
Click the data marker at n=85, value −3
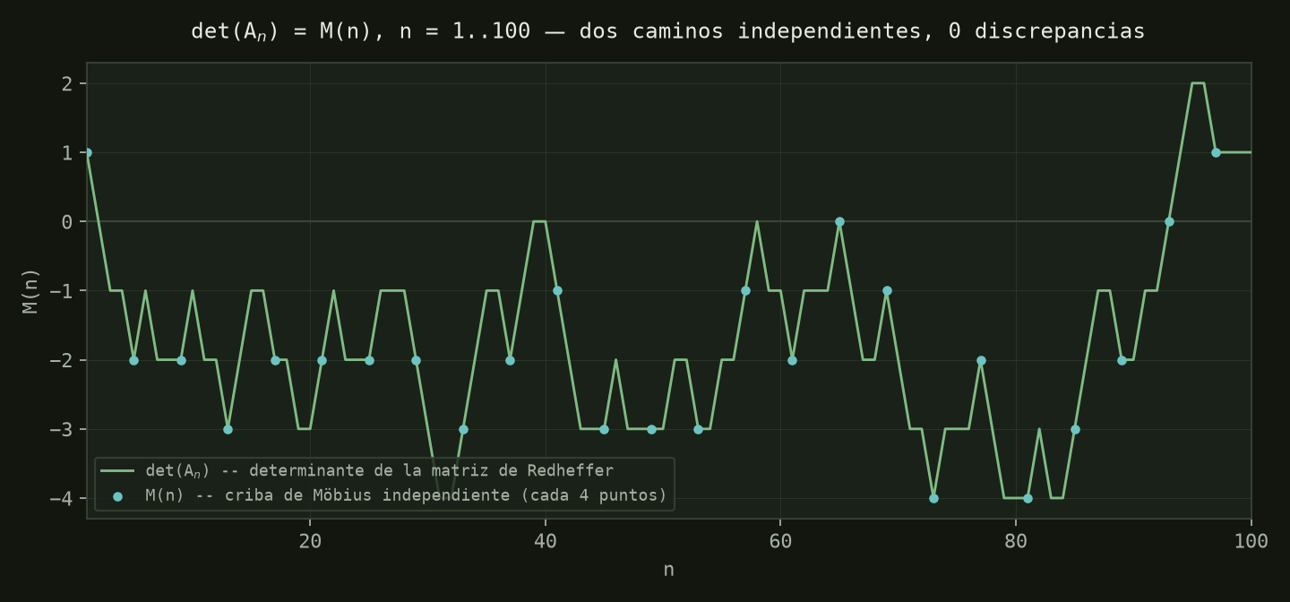pos(1075,429)
